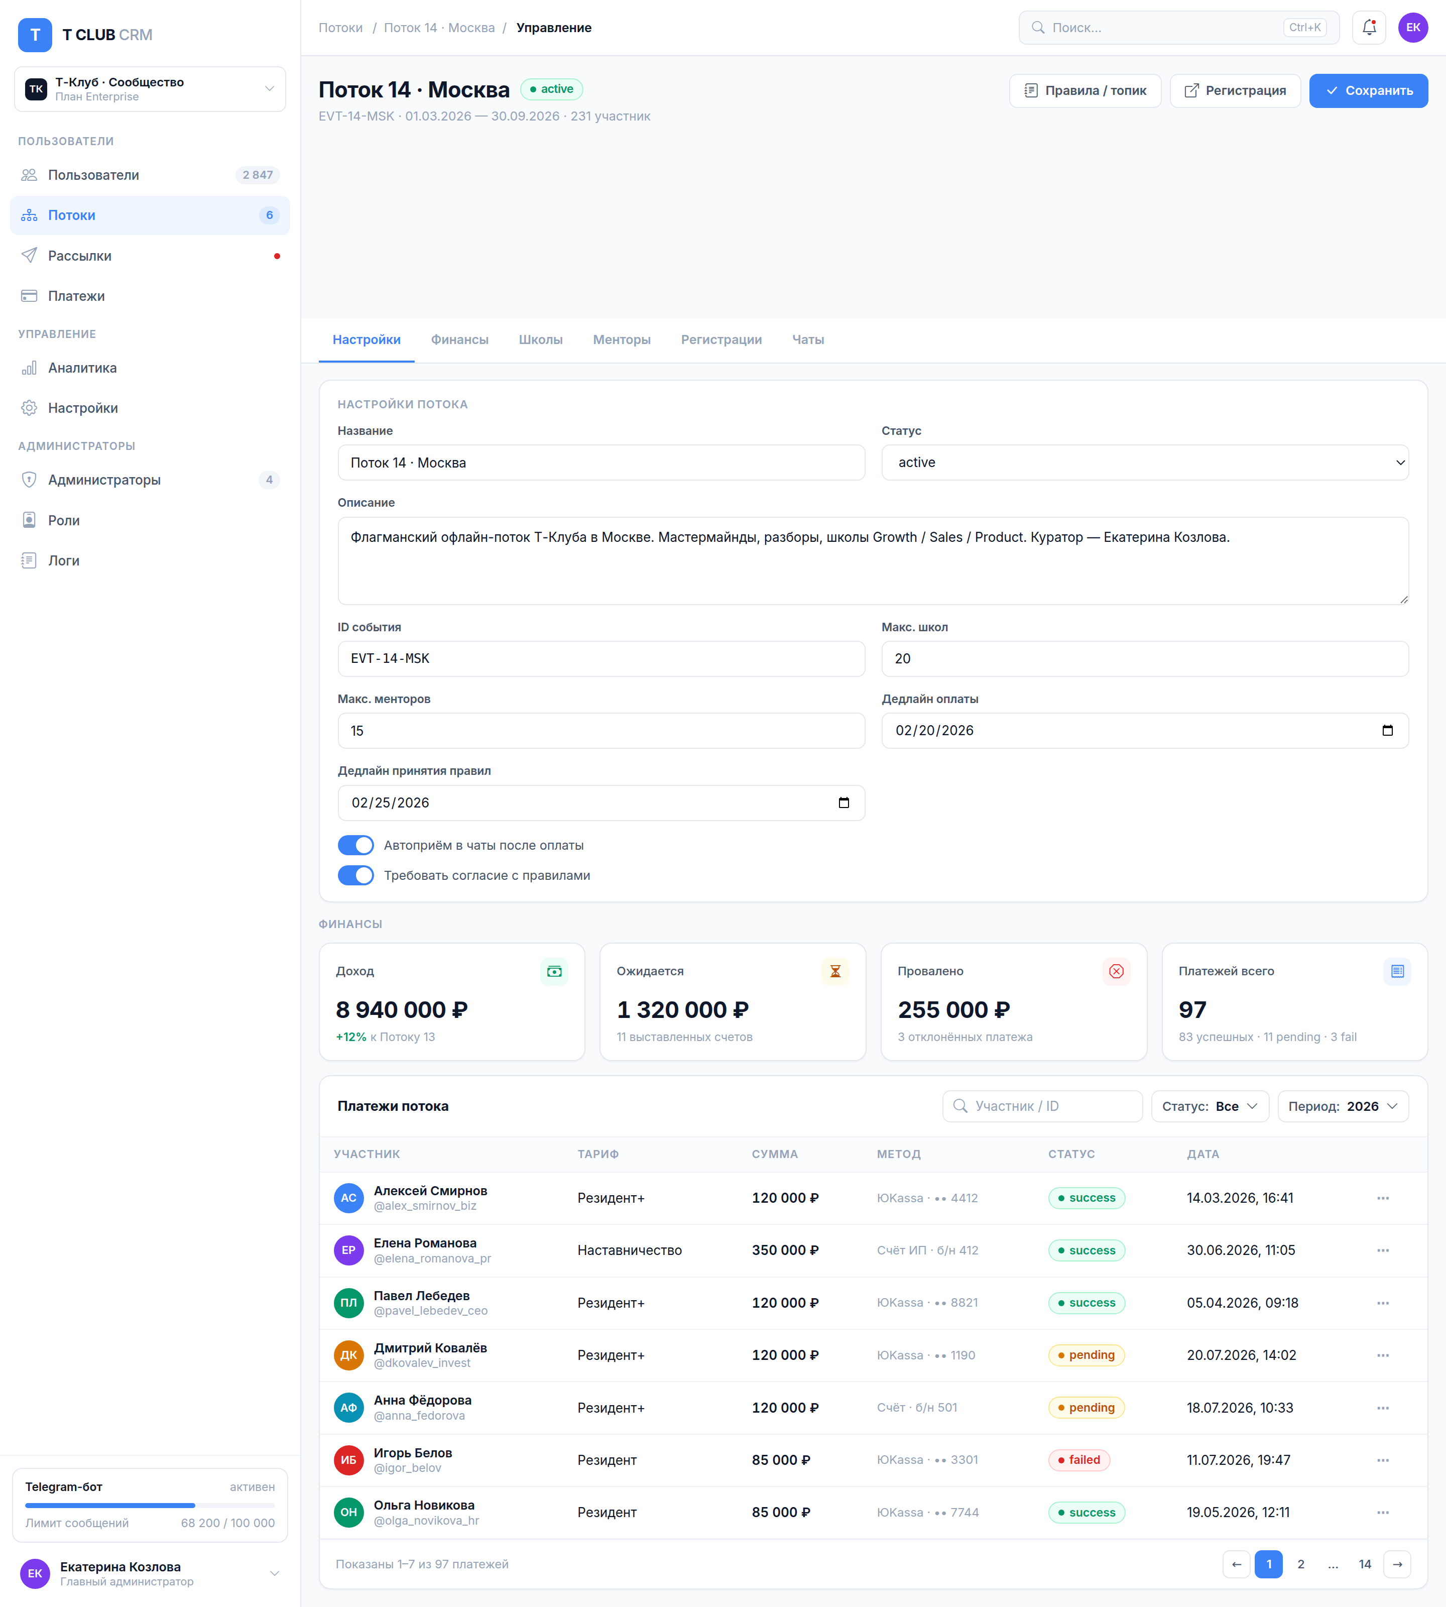
Task: Focus the Участник / ID search field
Action: (1042, 1106)
